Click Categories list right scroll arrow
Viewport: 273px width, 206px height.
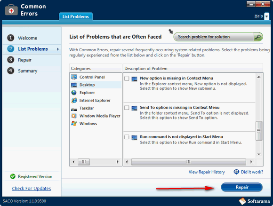118,162
